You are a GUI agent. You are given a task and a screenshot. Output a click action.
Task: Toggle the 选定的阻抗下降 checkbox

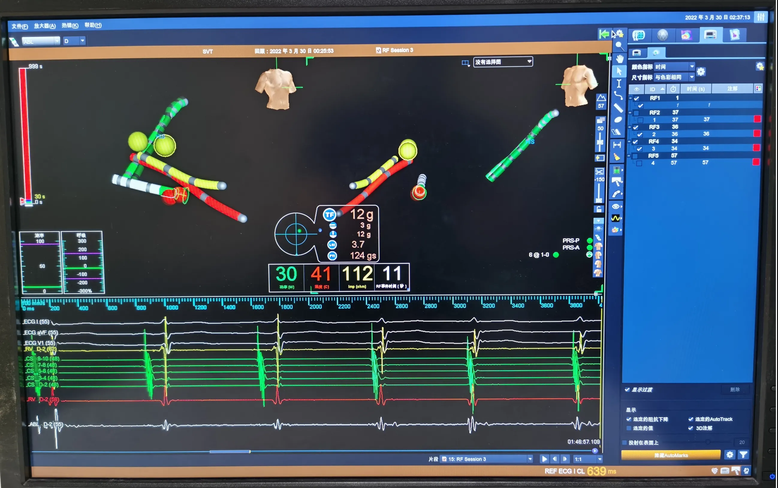629,419
